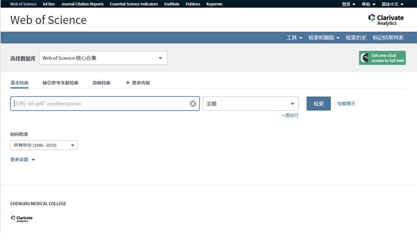
Task: Open 检索历史 in the blue bar
Action: tap(356, 37)
